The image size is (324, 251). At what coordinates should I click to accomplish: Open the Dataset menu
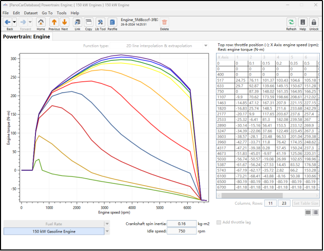pos(30,13)
